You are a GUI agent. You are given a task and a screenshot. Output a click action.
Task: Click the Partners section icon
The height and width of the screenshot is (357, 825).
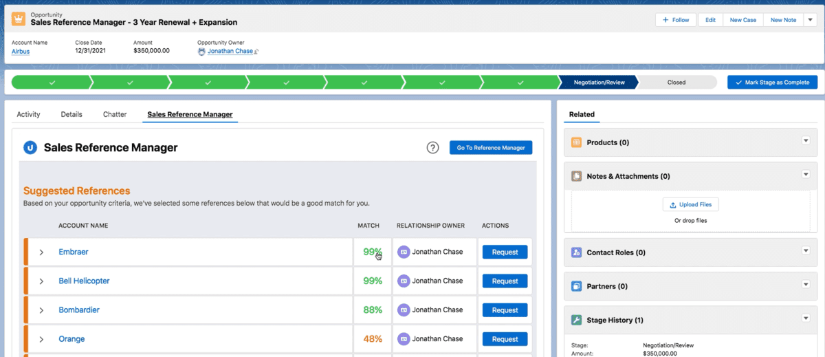click(577, 286)
